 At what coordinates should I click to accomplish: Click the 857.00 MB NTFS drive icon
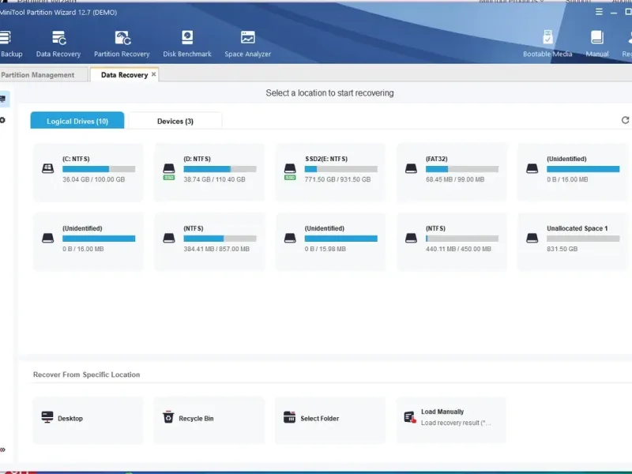(169, 239)
